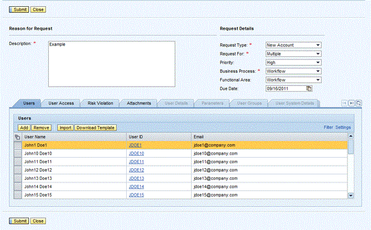Open the Due Date calendar picker icon
This screenshot has height=230, width=371.
point(309,88)
